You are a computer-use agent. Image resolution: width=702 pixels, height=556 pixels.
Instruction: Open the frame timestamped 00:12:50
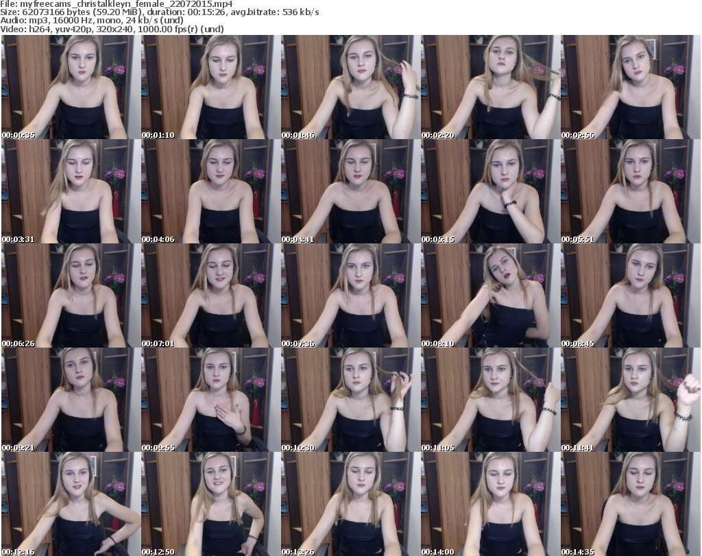pyautogui.click(x=210, y=504)
